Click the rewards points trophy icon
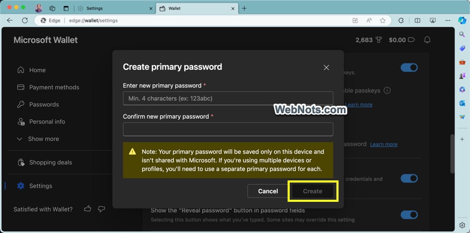 (x=378, y=40)
